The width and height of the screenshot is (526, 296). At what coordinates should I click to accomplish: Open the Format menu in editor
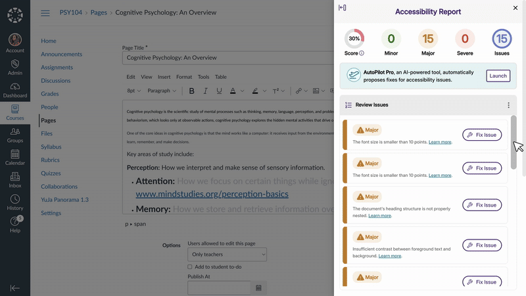[x=183, y=77]
